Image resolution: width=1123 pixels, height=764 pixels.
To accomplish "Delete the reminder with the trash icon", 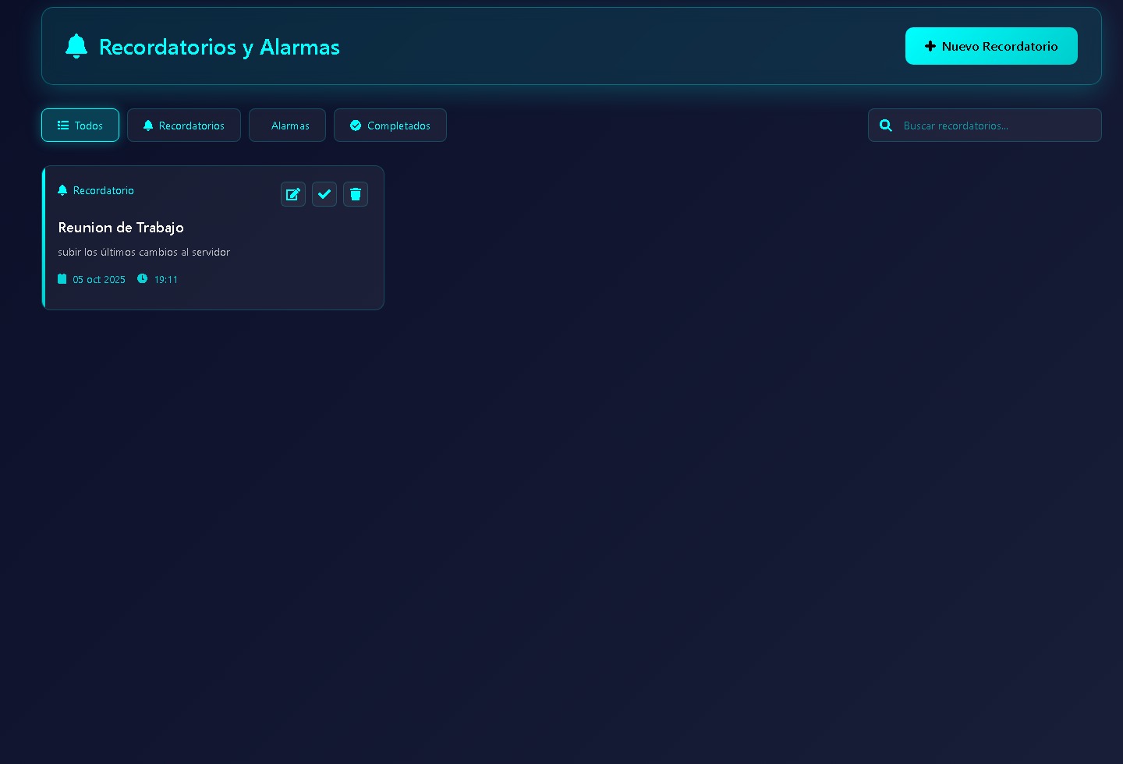I will click(x=356, y=194).
